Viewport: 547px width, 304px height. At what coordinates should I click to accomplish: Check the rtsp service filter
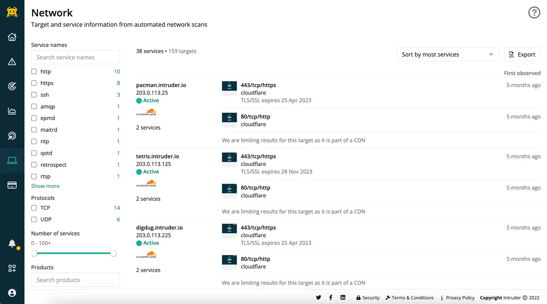(x=34, y=176)
